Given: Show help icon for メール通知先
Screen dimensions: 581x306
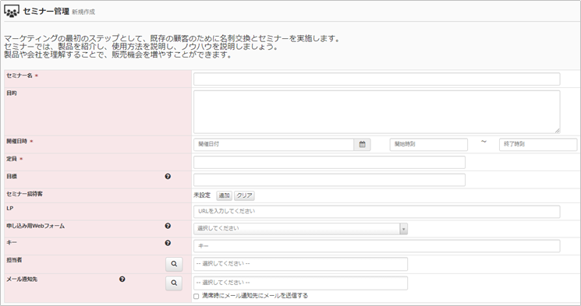Looking at the screenshot, I should (122, 280).
